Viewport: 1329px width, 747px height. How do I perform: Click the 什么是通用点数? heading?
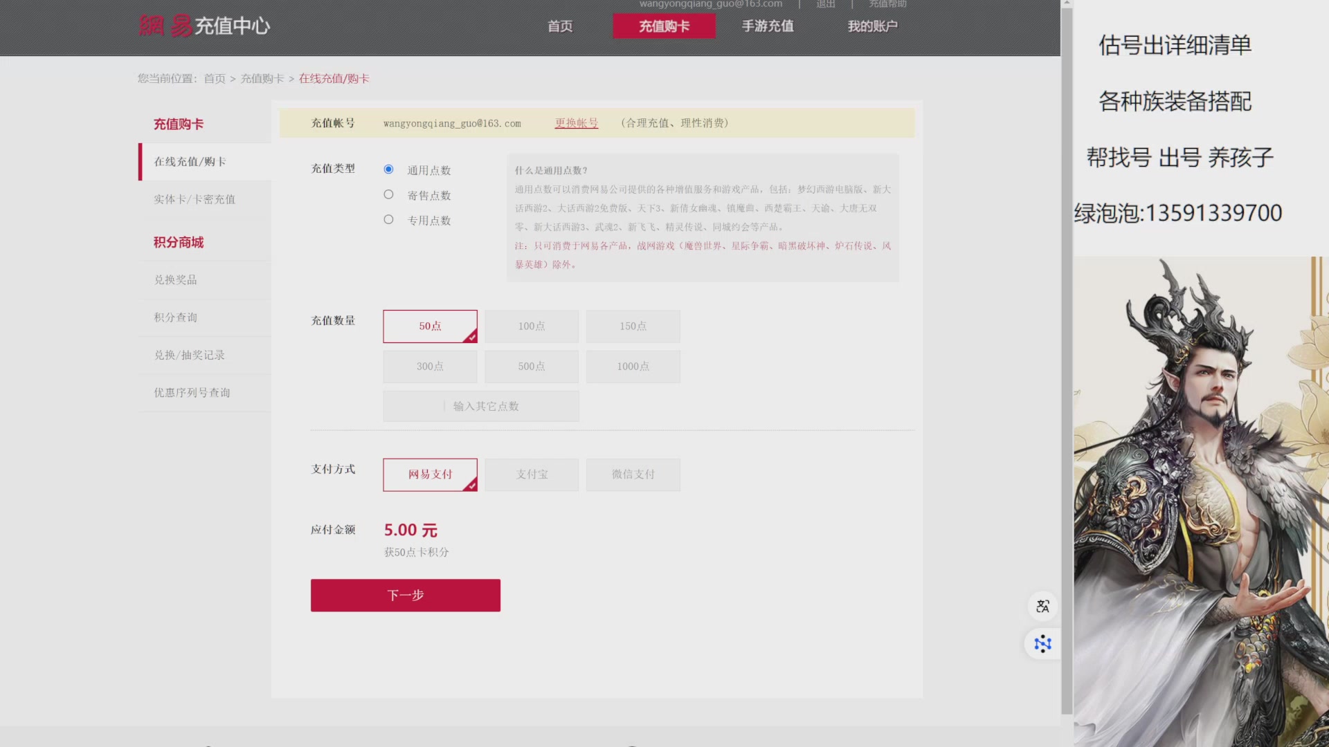pos(551,171)
